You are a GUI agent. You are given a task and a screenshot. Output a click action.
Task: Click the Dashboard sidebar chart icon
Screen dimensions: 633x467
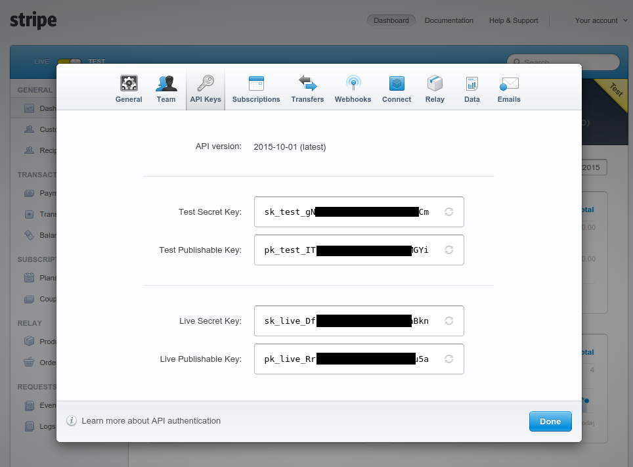point(29,108)
